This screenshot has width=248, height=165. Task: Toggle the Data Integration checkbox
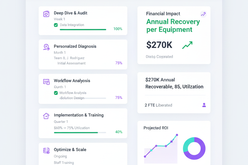coord(56,25)
